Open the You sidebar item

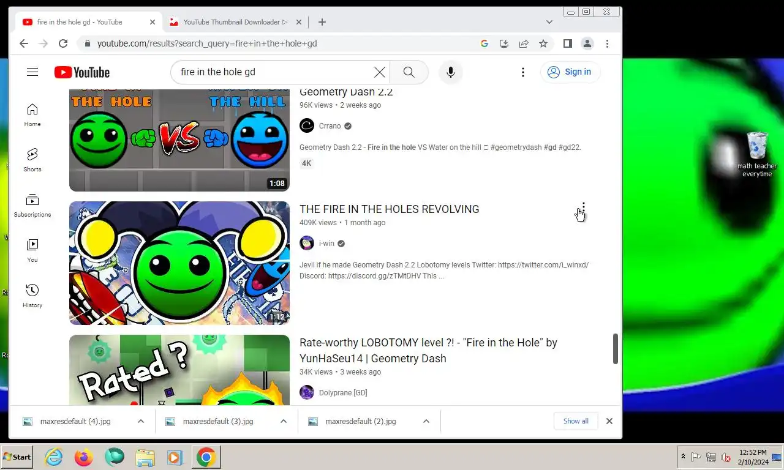(x=32, y=250)
